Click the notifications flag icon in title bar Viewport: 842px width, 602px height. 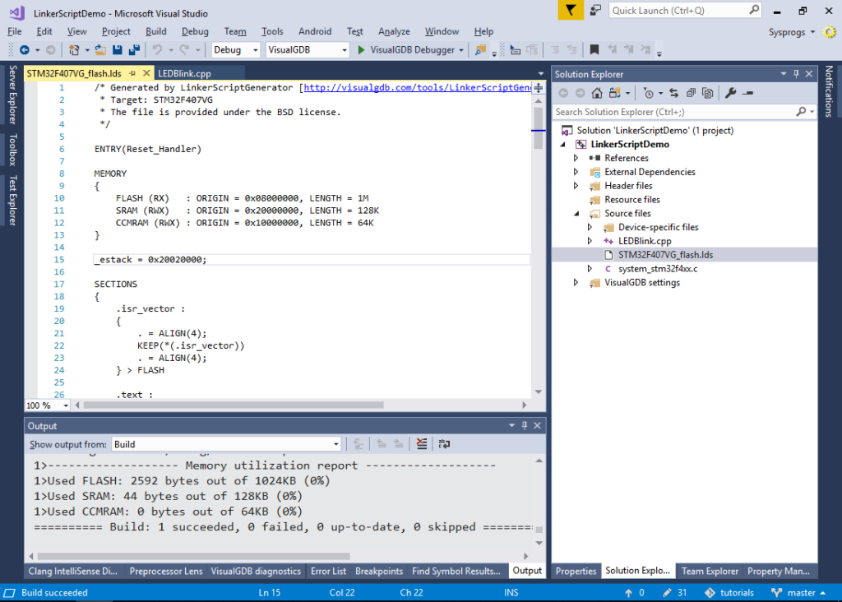coord(570,11)
